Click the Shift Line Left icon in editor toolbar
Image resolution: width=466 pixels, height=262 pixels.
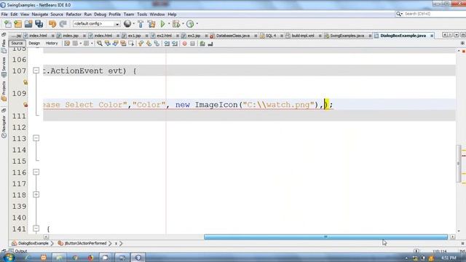tap(167, 44)
